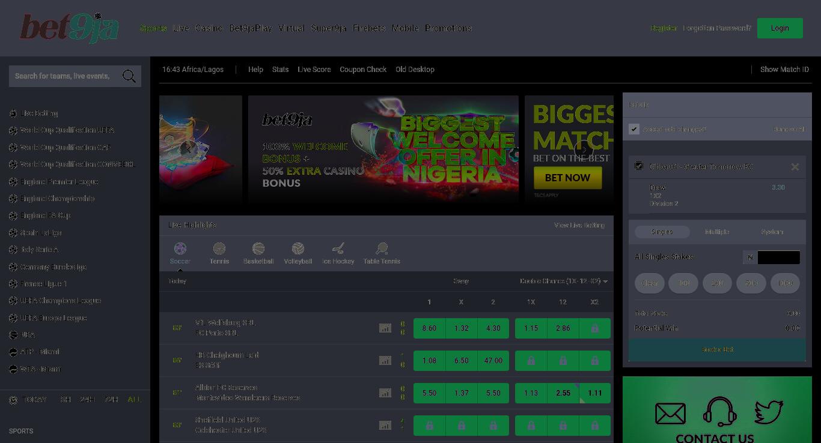Uncheck the Dibba Oil - Greater Tomorrow FC selection

pos(639,166)
